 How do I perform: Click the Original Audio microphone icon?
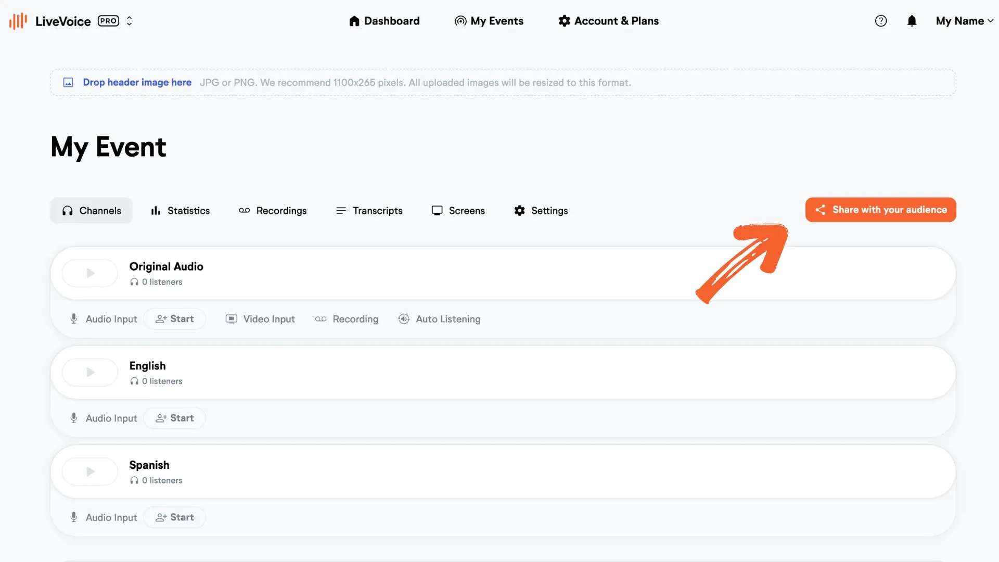coord(74,319)
